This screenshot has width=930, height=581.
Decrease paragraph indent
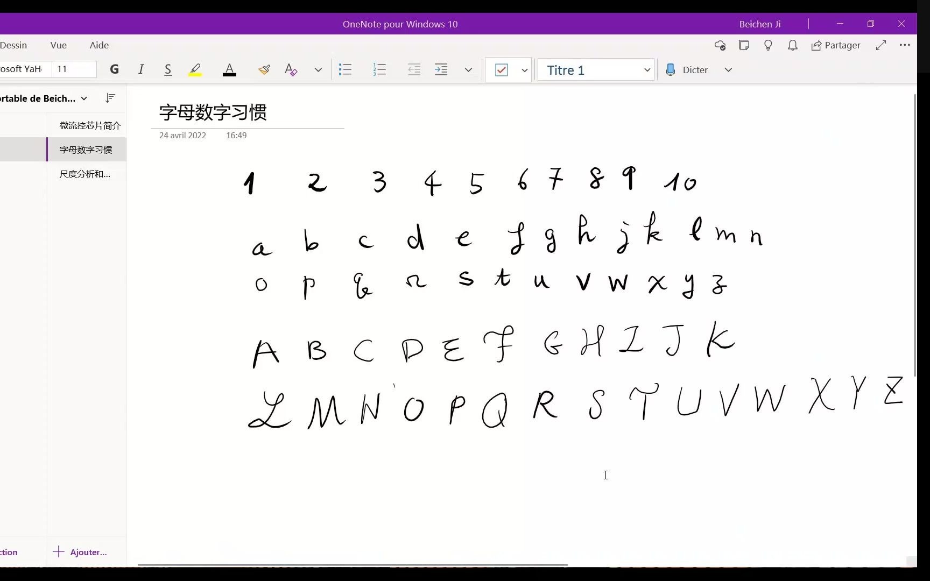[x=414, y=69]
